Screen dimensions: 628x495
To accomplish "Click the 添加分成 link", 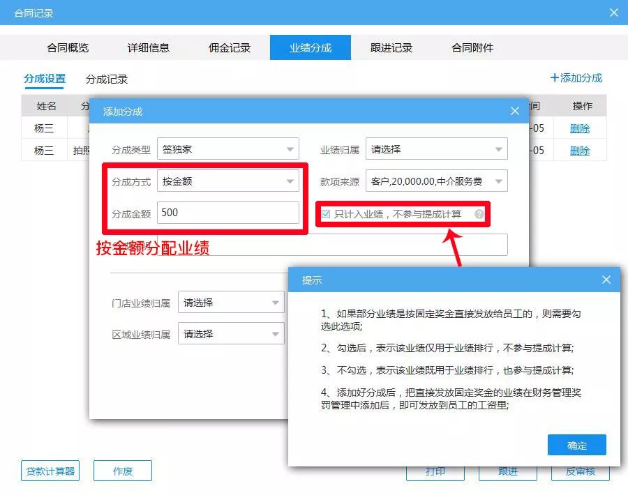I will point(576,78).
